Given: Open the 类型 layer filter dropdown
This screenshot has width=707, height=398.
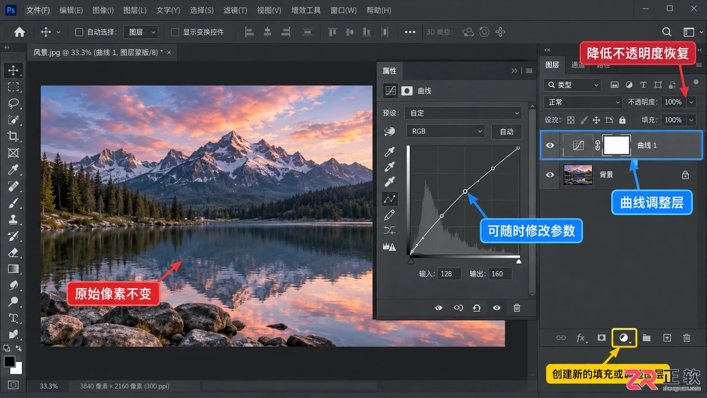Looking at the screenshot, I should click(x=572, y=85).
